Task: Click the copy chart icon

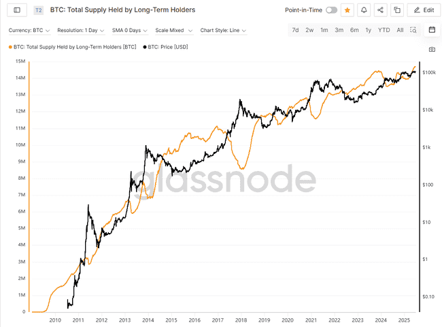Action: tap(396, 10)
